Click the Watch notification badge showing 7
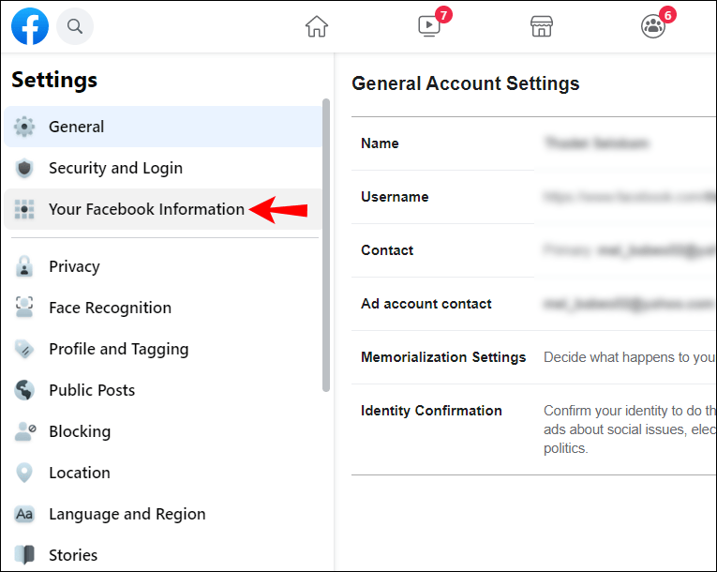Screen dimensions: 717x572 (x=443, y=15)
